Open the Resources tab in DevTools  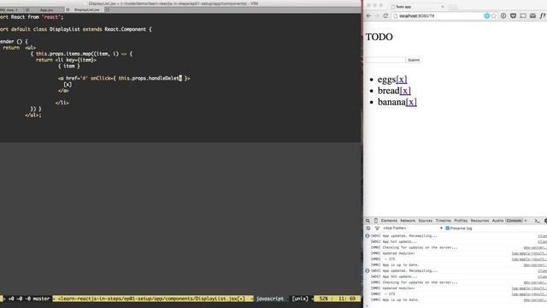479,221
